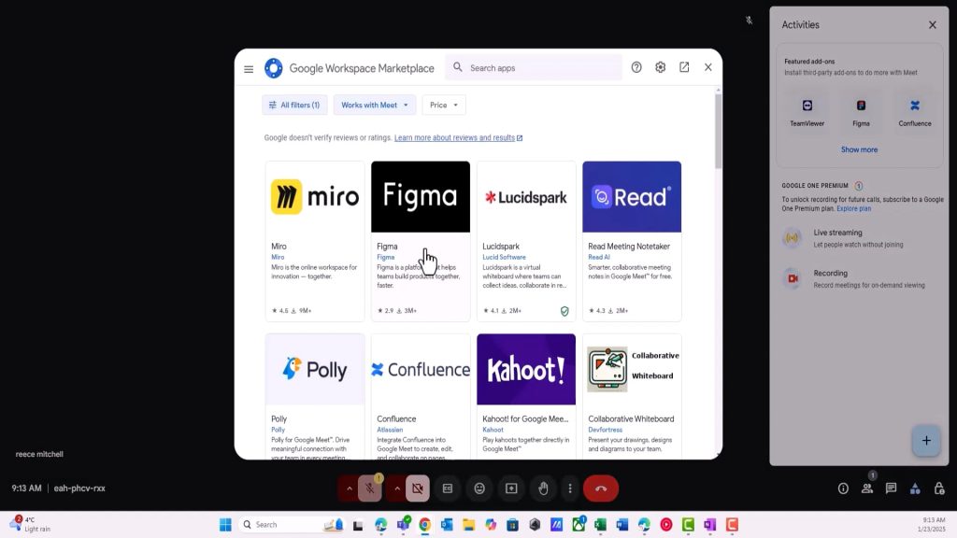This screenshot has width=957, height=538.
Task: Open the All filters (1) panel
Action: [294, 105]
